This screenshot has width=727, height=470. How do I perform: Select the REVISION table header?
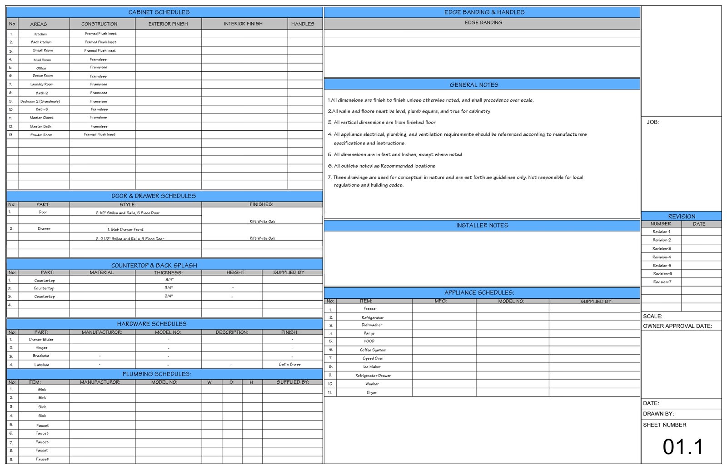point(682,217)
